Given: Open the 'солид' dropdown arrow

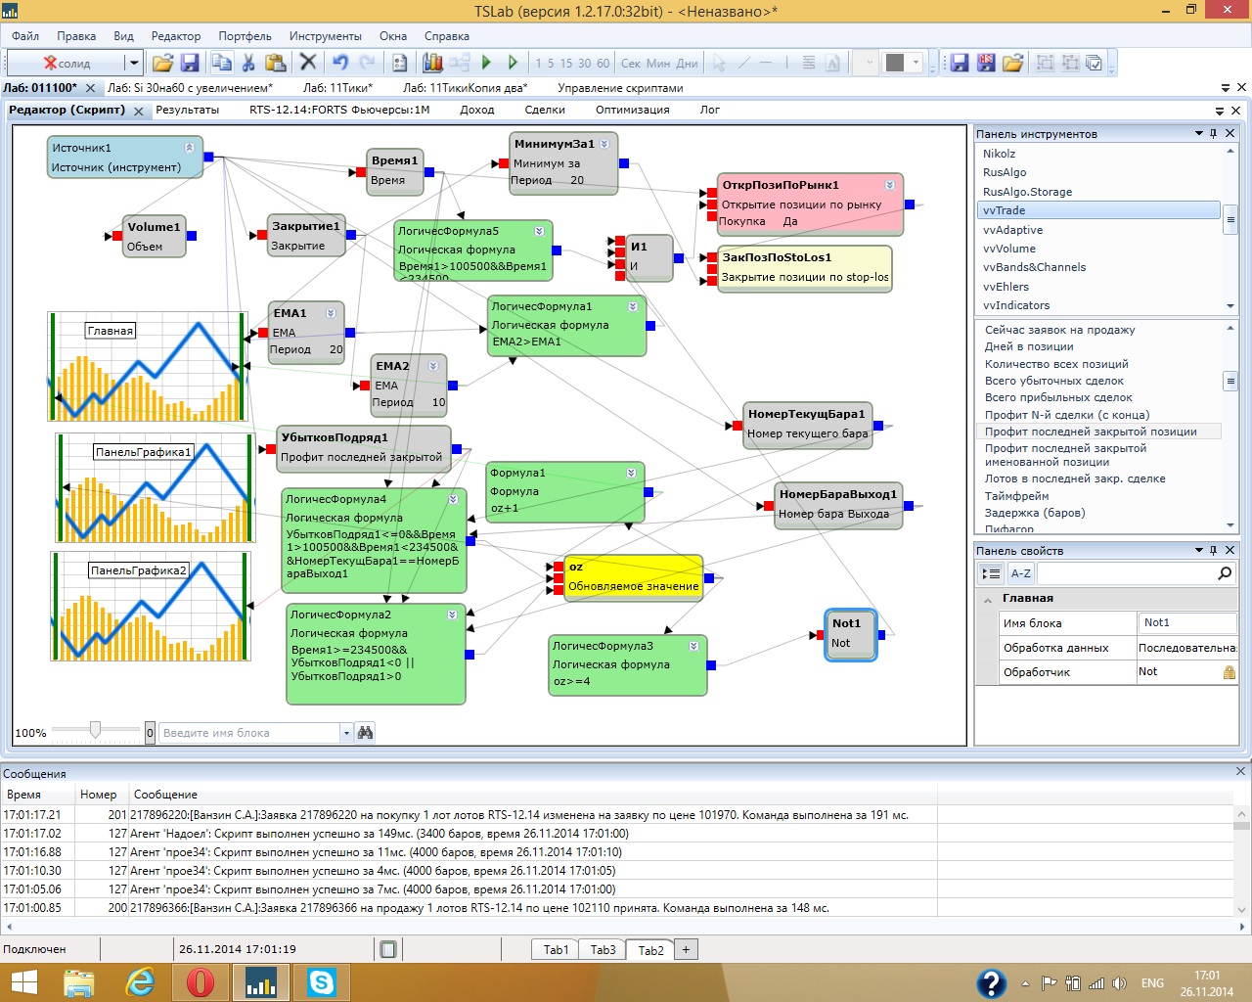Looking at the screenshot, I should (x=134, y=63).
